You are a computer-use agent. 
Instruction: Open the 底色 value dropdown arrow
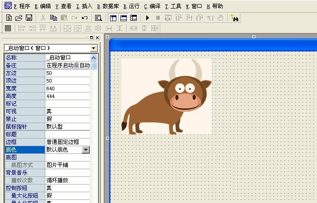(86, 150)
